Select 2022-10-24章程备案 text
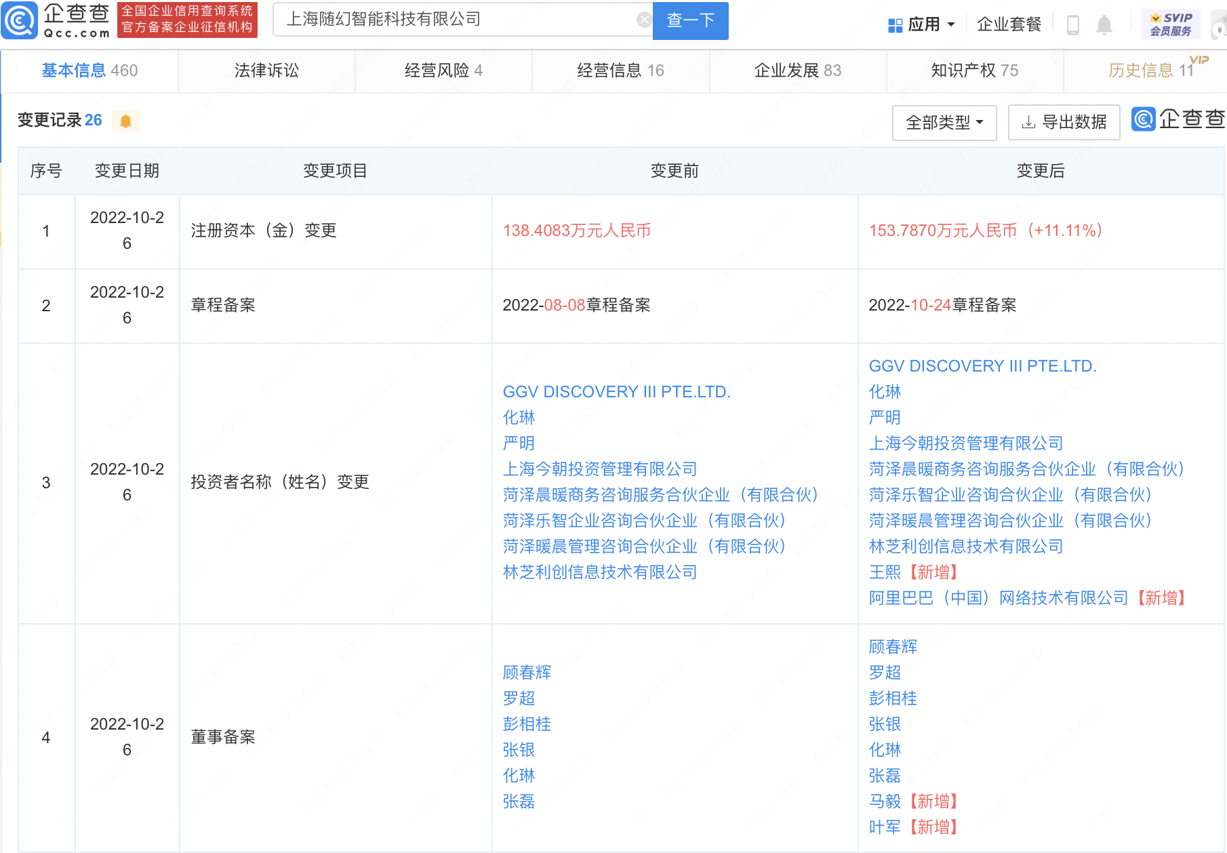 pos(942,305)
